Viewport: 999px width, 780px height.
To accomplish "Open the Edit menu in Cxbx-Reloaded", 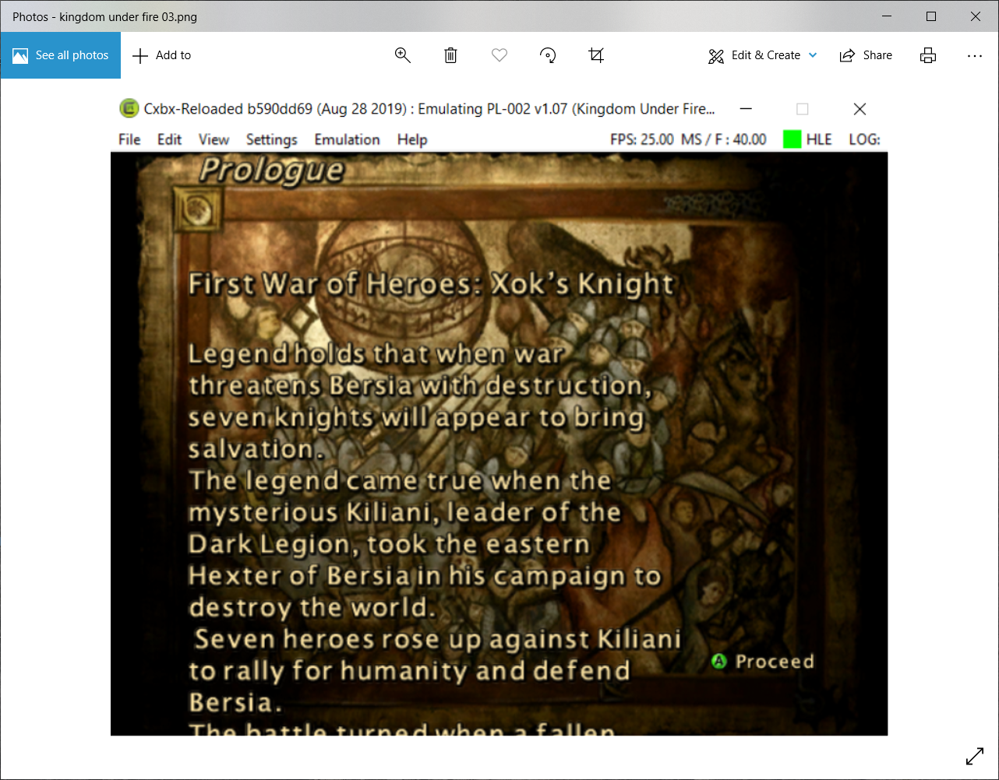I will point(169,139).
